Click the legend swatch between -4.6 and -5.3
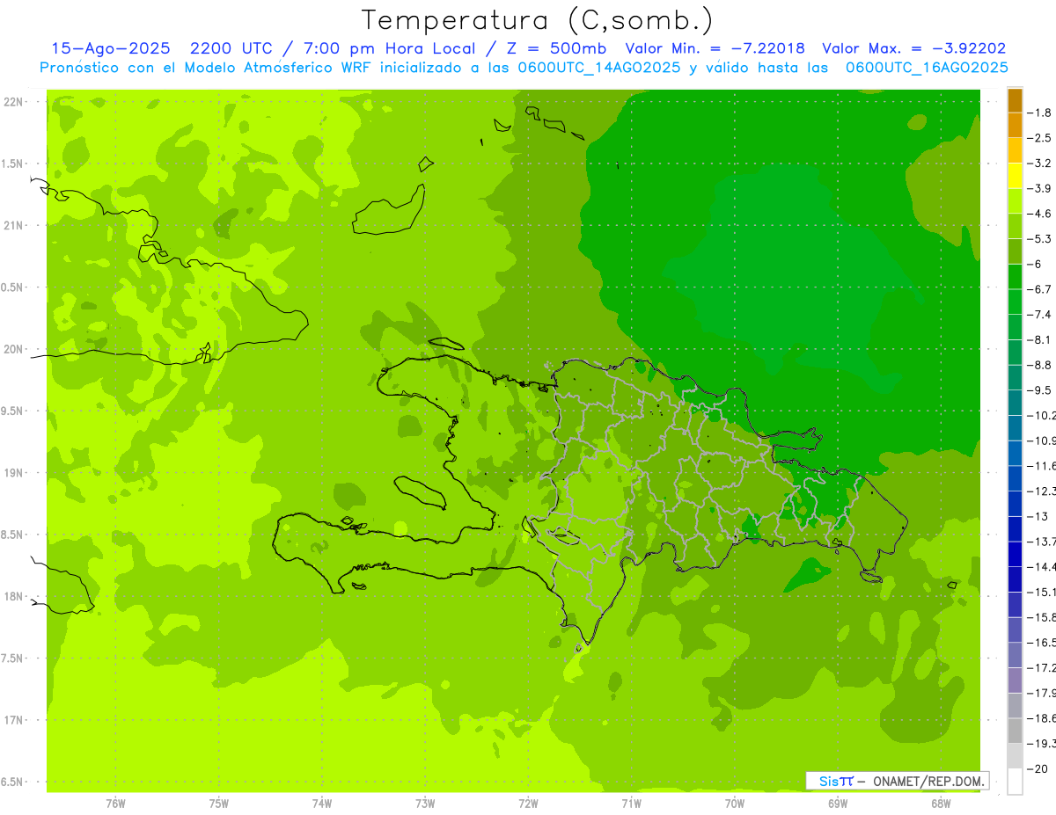 1015,227
